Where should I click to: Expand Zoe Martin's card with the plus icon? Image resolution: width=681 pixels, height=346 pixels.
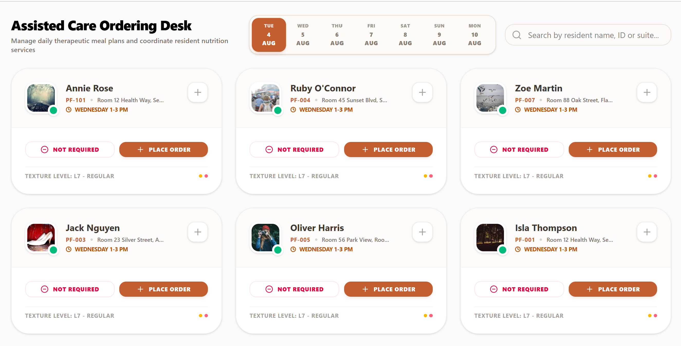[x=647, y=92]
